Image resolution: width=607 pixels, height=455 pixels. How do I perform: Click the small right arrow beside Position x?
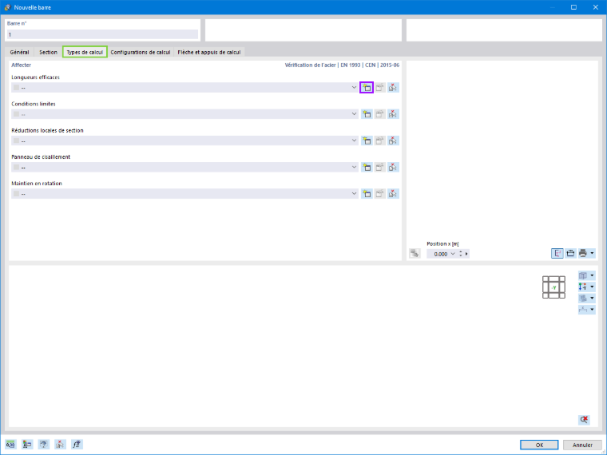coord(466,254)
